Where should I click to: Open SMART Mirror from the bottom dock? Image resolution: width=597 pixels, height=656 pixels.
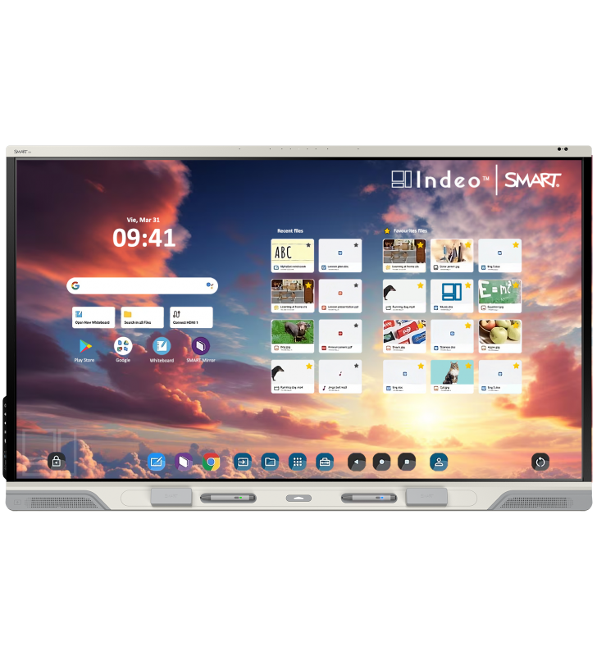(x=184, y=462)
